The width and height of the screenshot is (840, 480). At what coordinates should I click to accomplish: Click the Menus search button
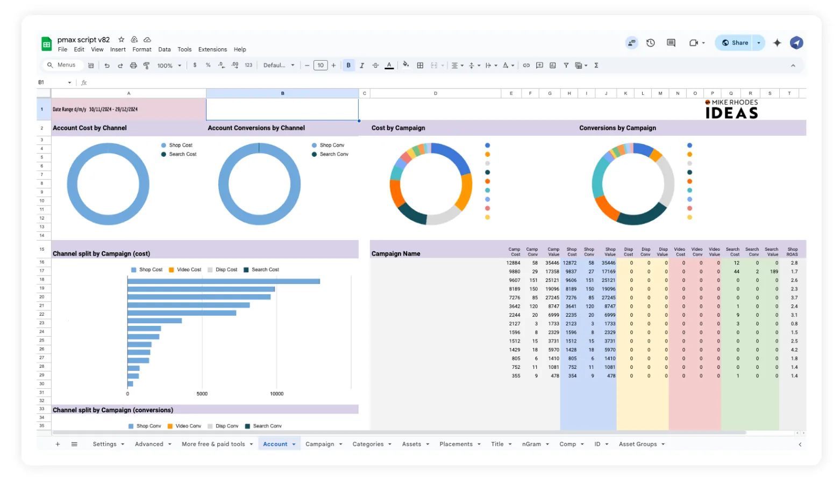point(62,65)
